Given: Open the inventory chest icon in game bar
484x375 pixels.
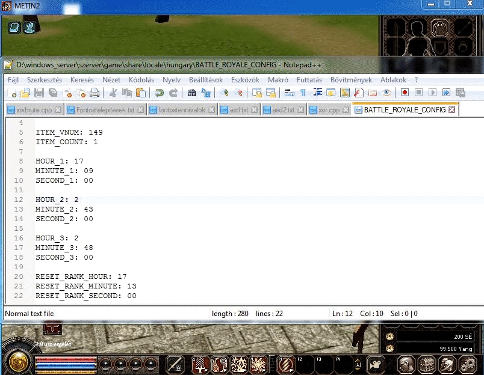Looking at the screenshot, I should tap(427, 365).
